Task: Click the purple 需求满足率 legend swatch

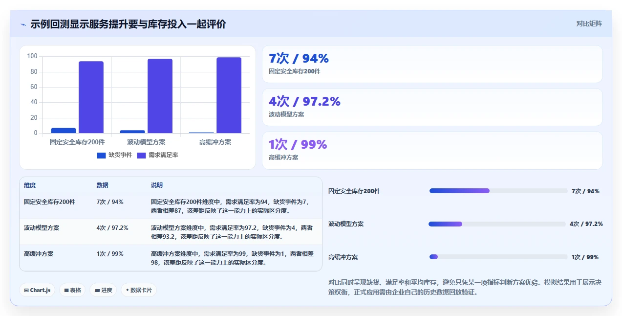Action: pos(141,156)
